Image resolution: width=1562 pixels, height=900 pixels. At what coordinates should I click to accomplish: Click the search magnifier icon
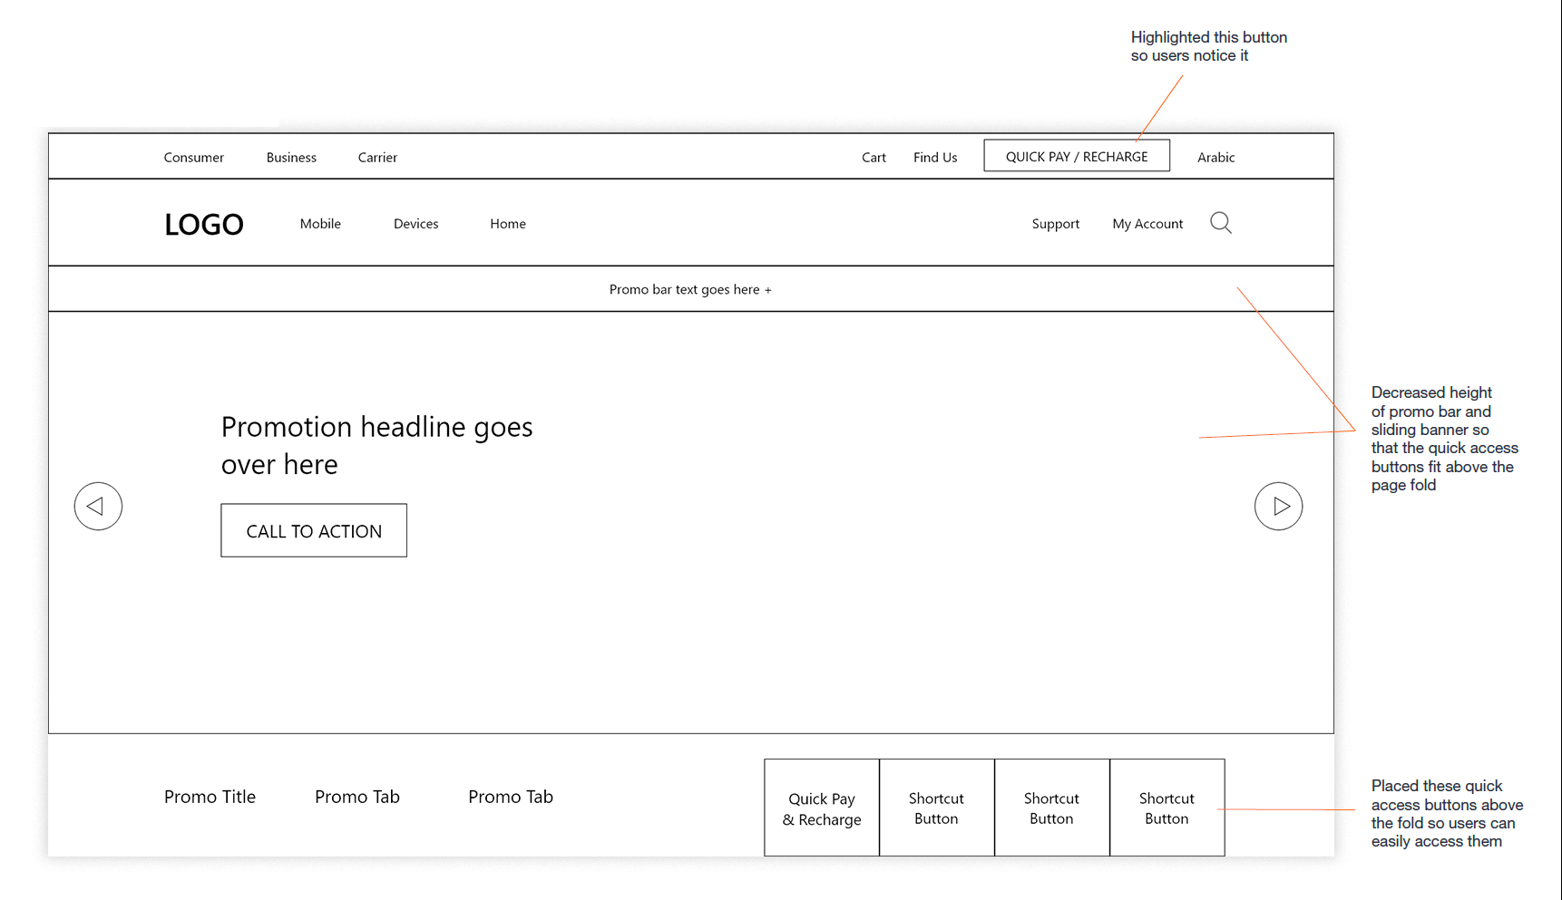tap(1221, 223)
